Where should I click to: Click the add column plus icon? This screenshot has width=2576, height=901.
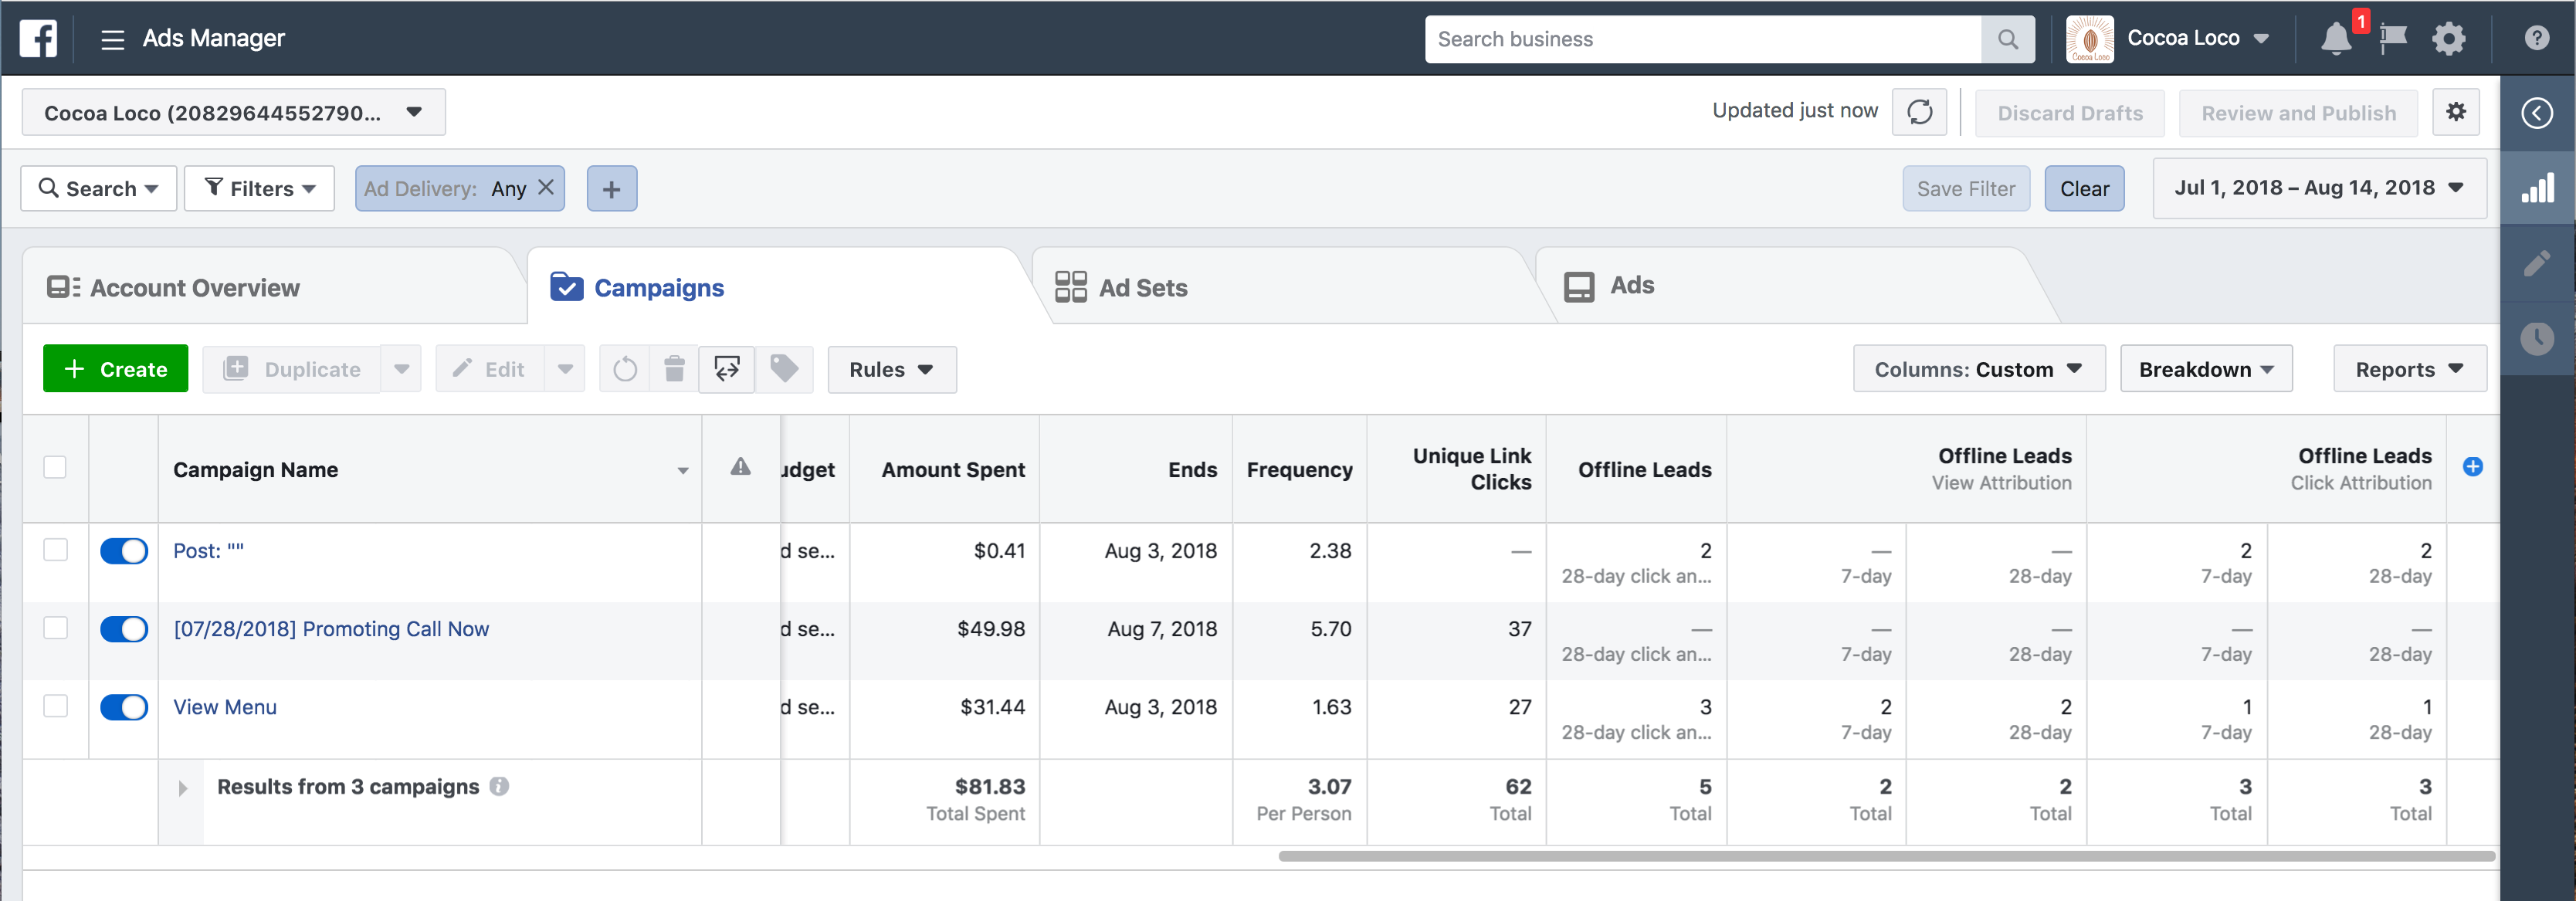click(x=2472, y=467)
